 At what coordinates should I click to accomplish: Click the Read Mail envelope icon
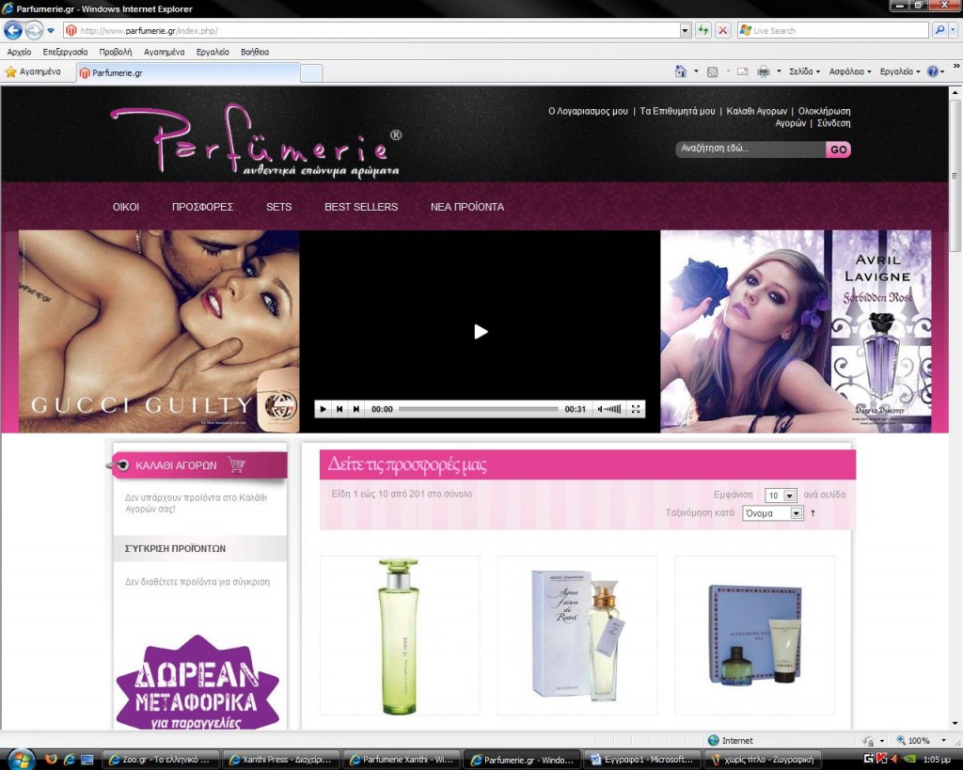tap(743, 71)
